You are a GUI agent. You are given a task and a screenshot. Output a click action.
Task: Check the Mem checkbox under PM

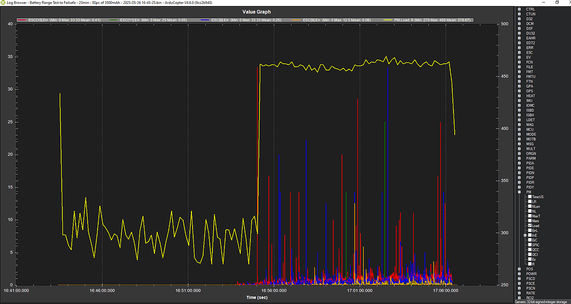tap(530, 221)
